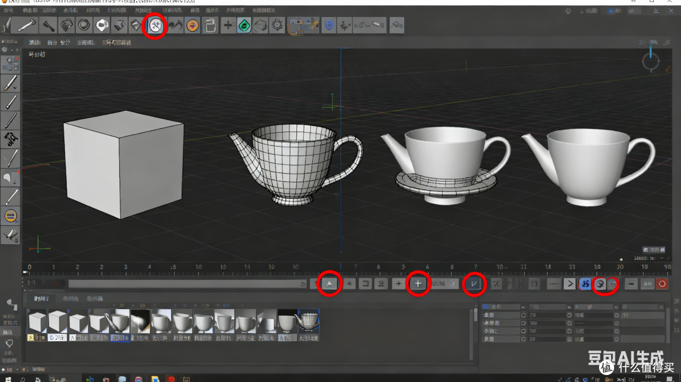Click the percent-sign button in timeline controls
681x382 pixels.
(x=496, y=284)
